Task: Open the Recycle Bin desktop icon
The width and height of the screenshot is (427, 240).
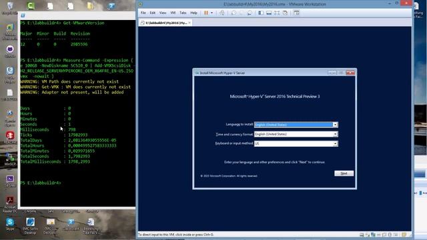Action: [10, 8]
